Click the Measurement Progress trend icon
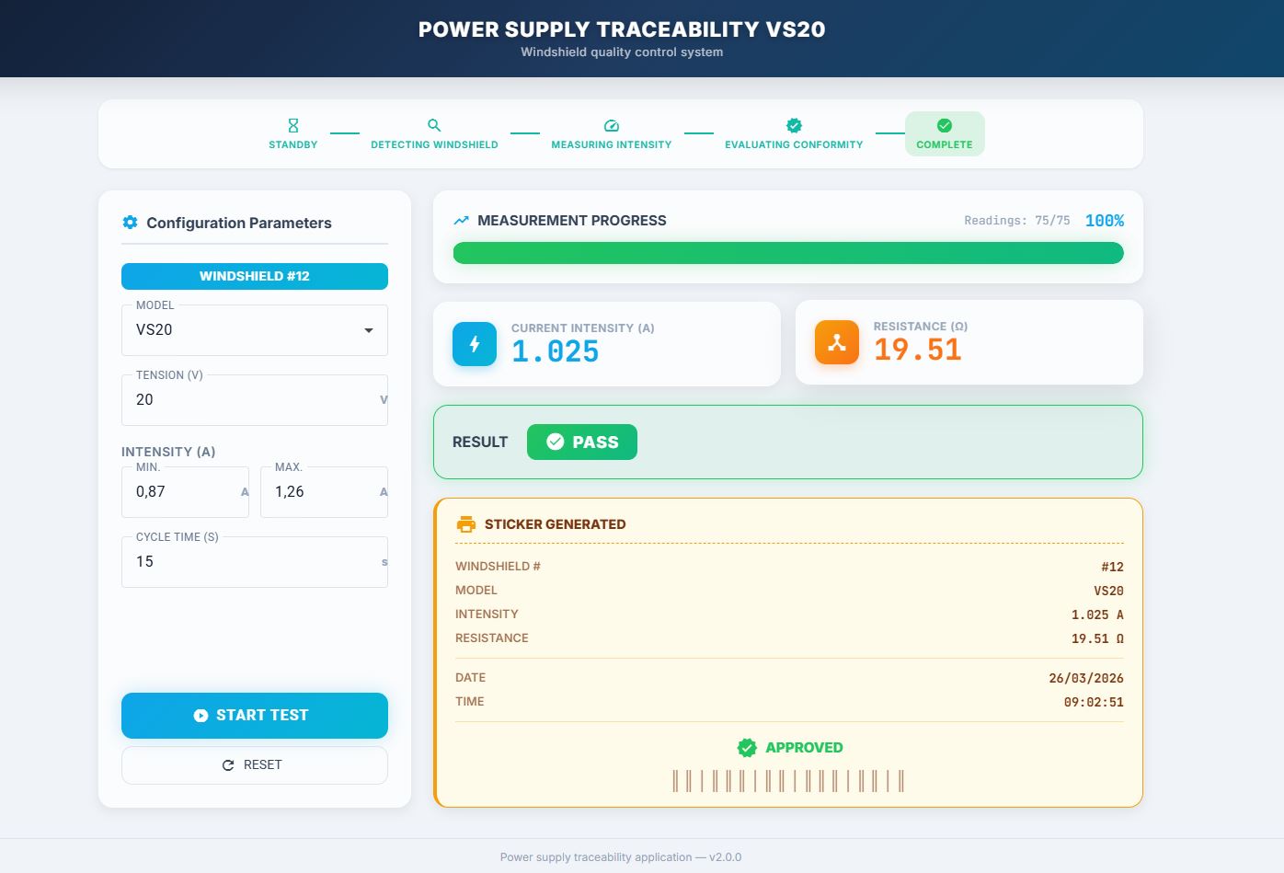The image size is (1284, 873). pyautogui.click(x=462, y=221)
